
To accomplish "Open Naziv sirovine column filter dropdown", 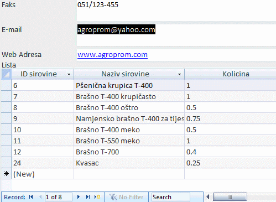I will [x=179, y=74].
